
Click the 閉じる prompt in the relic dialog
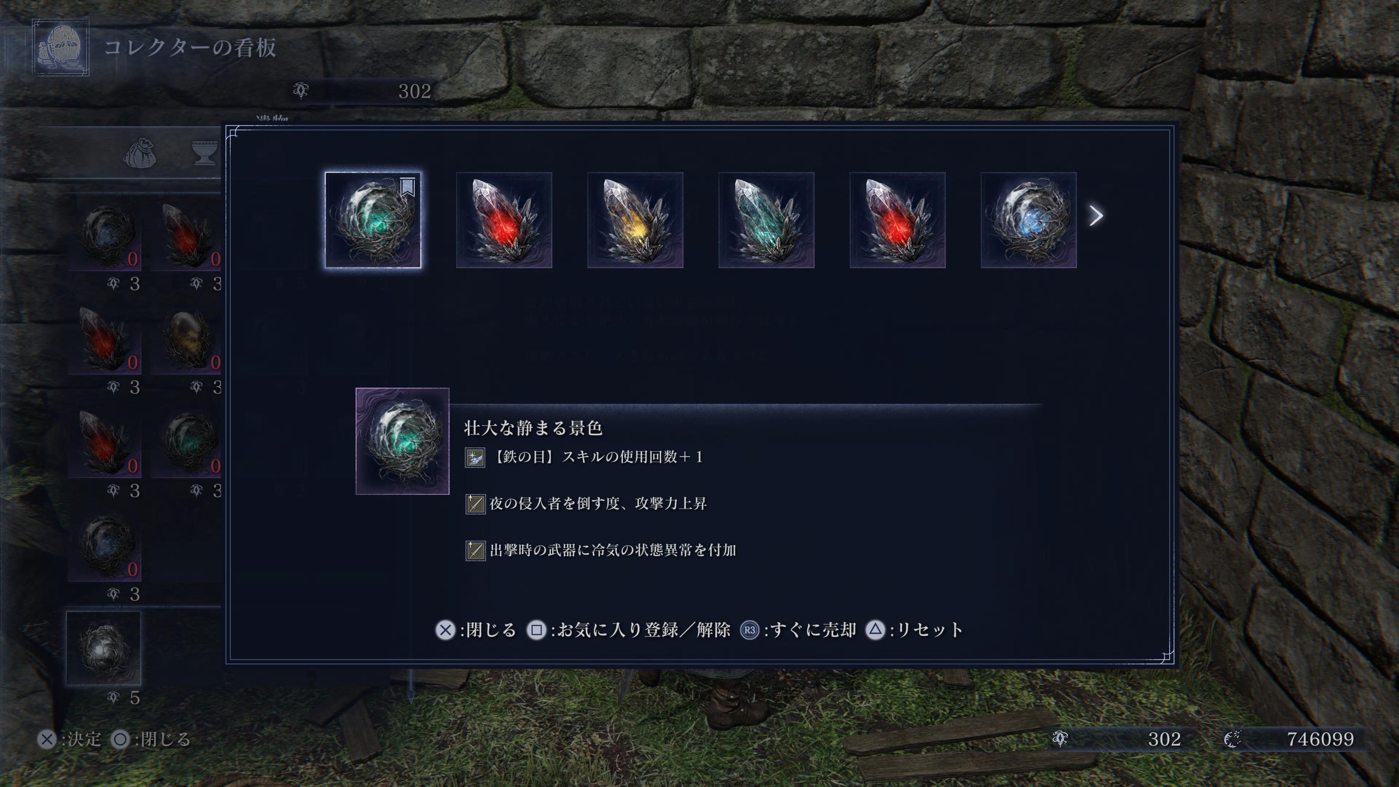pyautogui.click(x=476, y=630)
